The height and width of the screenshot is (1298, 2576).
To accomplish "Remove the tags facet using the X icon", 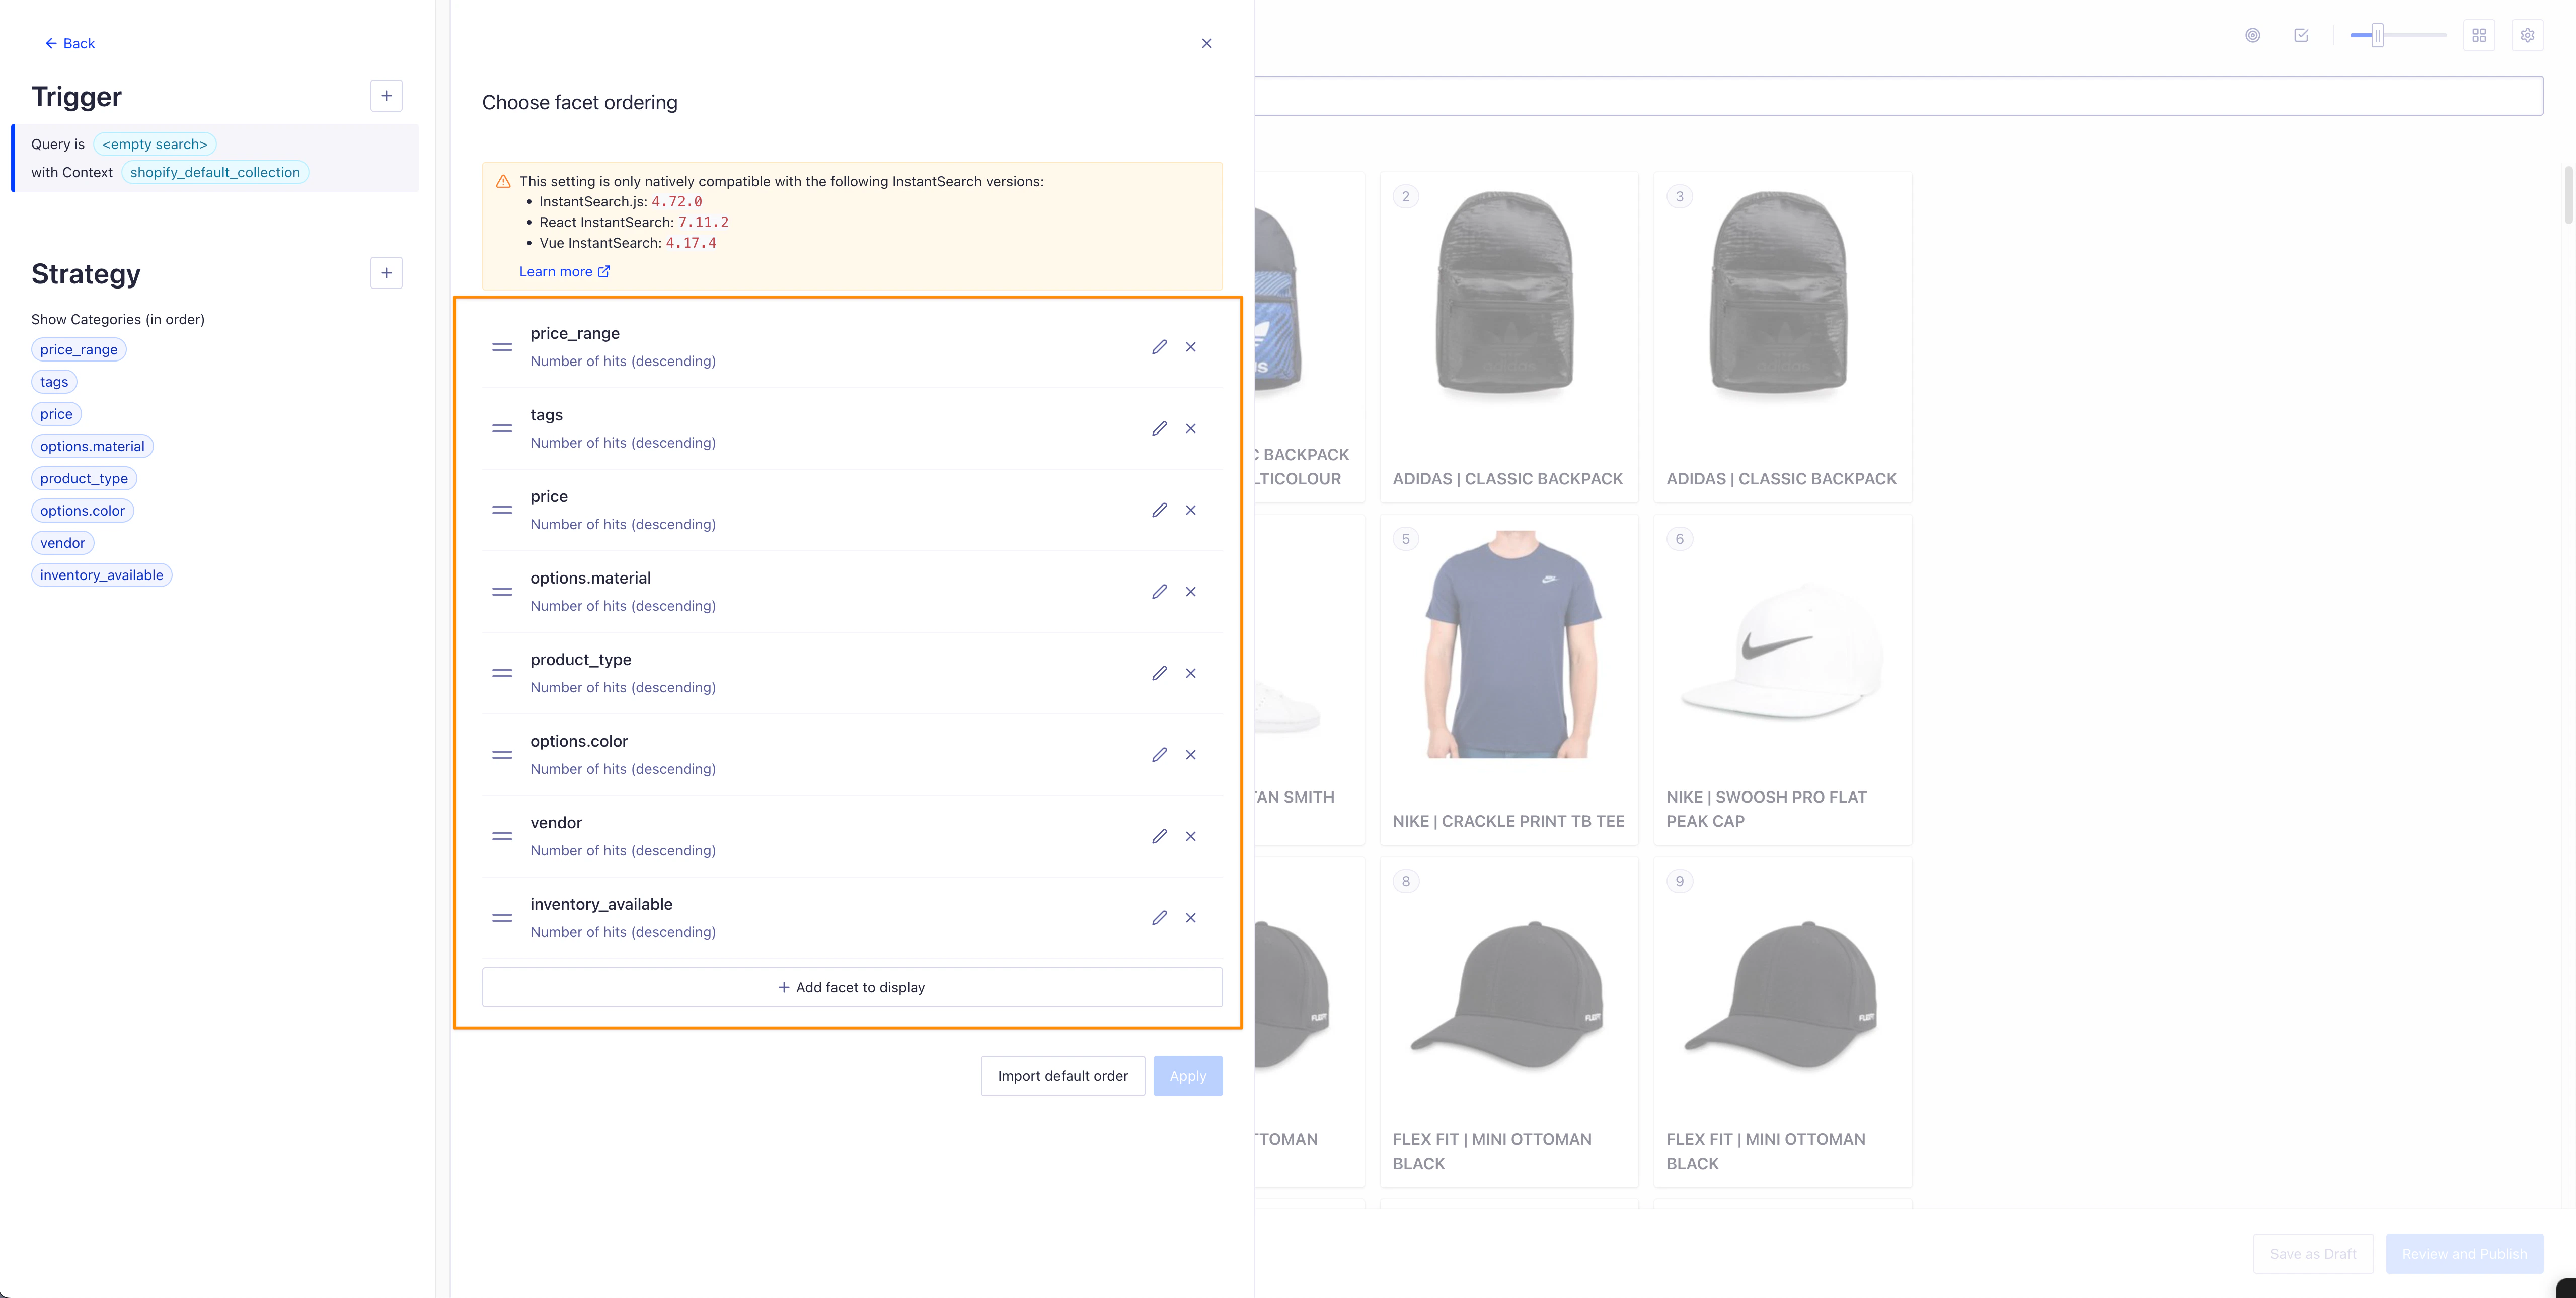I will pyautogui.click(x=1191, y=428).
